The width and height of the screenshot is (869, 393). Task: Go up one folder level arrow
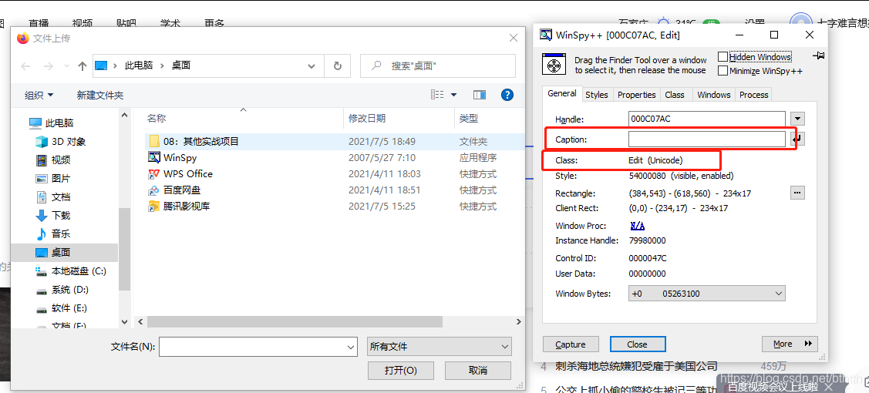[83, 65]
